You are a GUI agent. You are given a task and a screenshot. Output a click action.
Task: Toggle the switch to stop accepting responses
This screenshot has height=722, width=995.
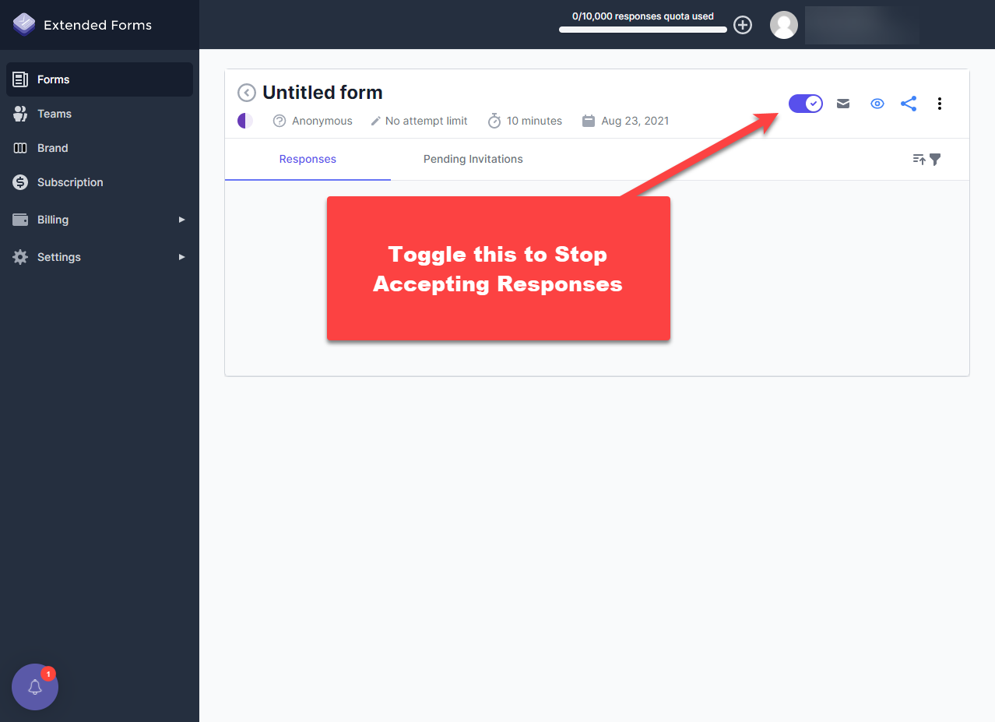click(805, 103)
